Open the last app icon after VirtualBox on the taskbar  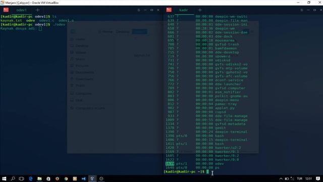[101, 178]
